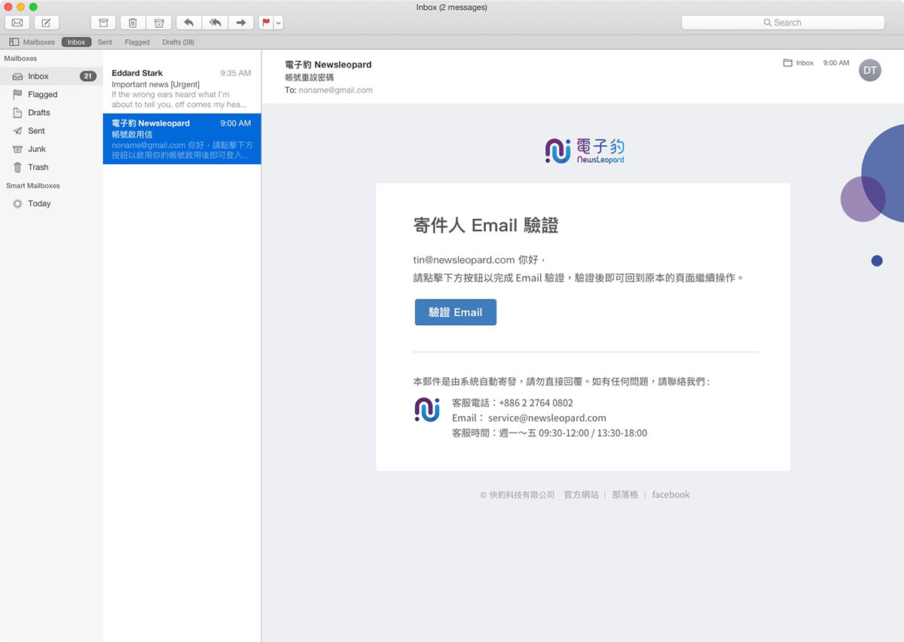Click sender name 電子豹 Newsleopard in header
The image size is (904, 642).
pyautogui.click(x=328, y=65)
